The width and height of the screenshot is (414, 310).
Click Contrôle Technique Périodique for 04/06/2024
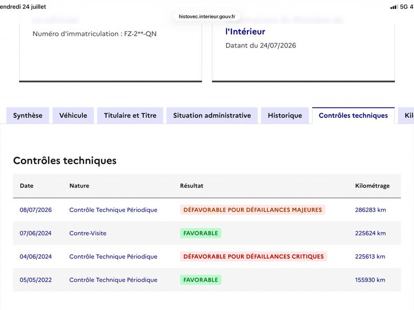pyautogui.click(x=113, y=256)
